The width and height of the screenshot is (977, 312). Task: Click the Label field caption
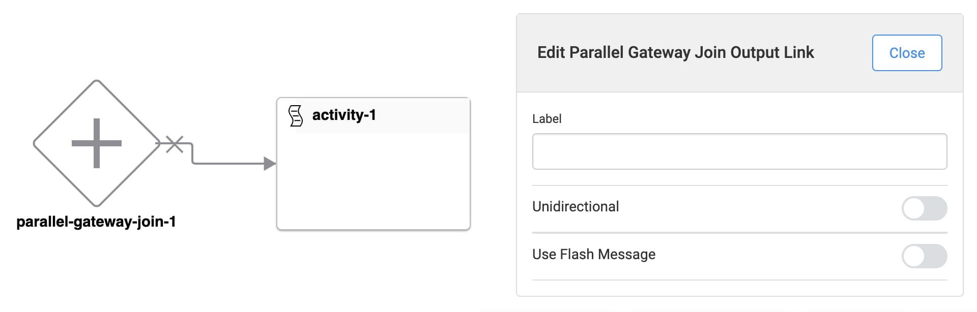pyautogui.click(x=547, y=119)
